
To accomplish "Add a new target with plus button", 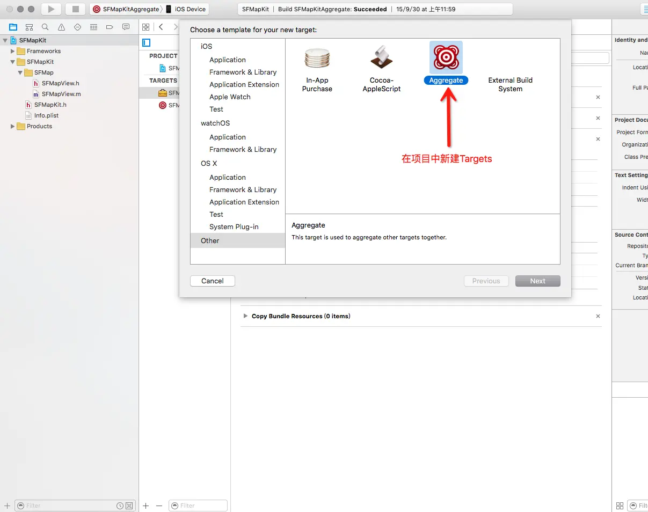I will pyautogui.click(x=145, y=506).
